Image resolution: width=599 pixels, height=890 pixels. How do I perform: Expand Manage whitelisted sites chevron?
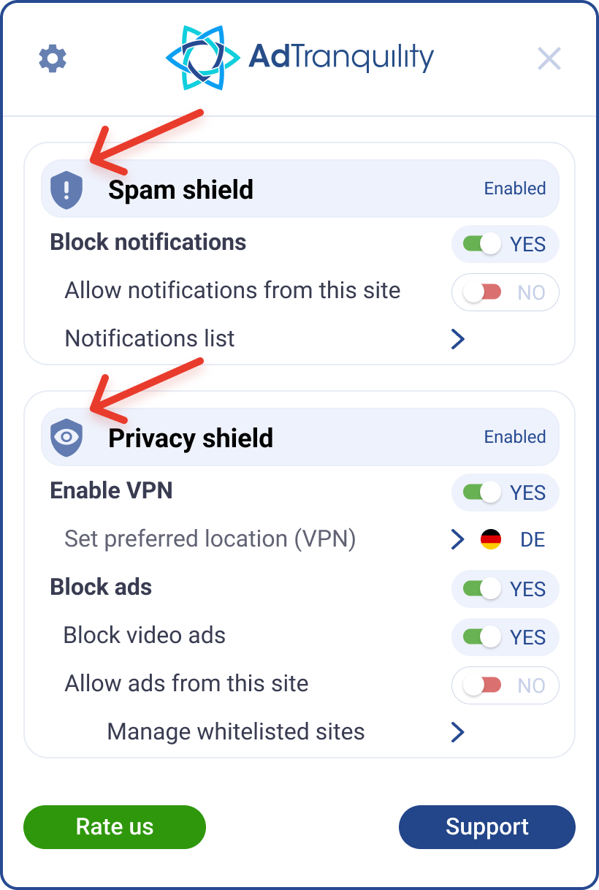pos(458,732)
